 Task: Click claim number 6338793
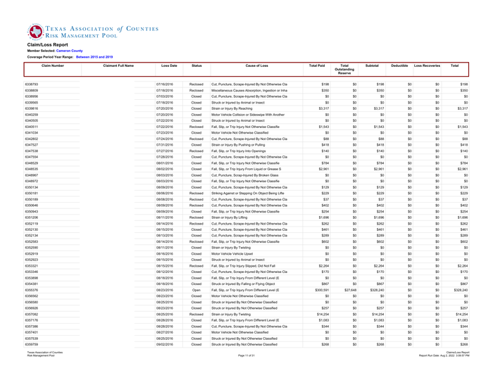(32, 84)
